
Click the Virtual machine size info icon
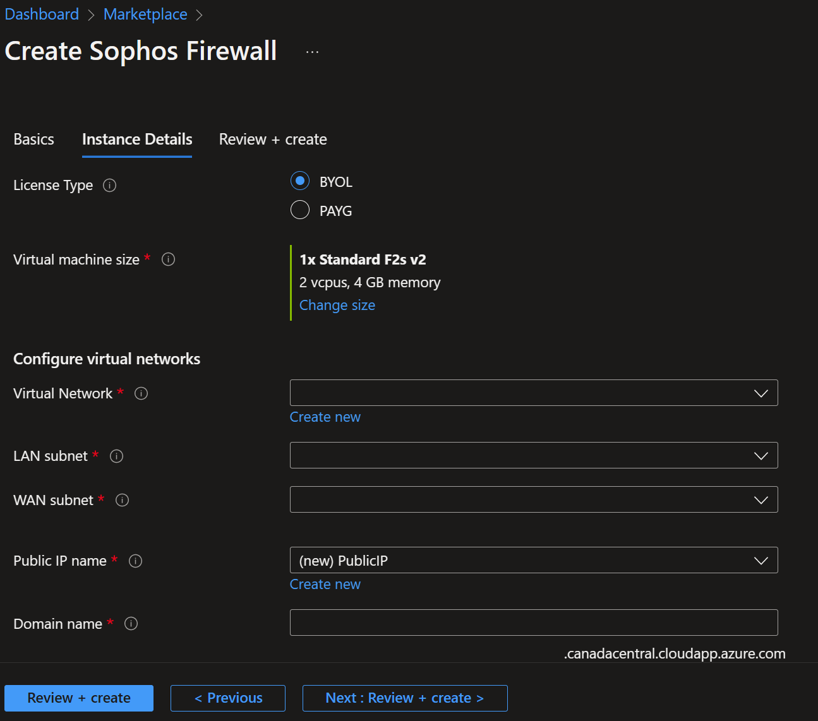click(x=168, y=259)
